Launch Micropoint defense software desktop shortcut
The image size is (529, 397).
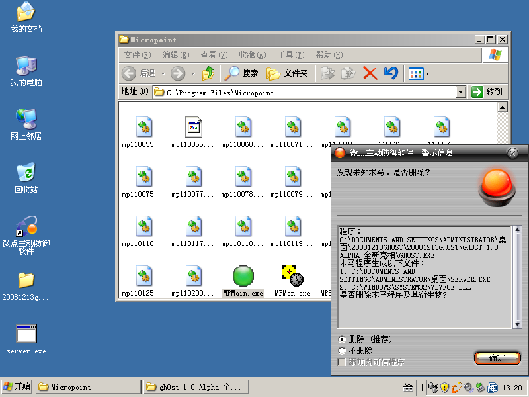point(26,235)
